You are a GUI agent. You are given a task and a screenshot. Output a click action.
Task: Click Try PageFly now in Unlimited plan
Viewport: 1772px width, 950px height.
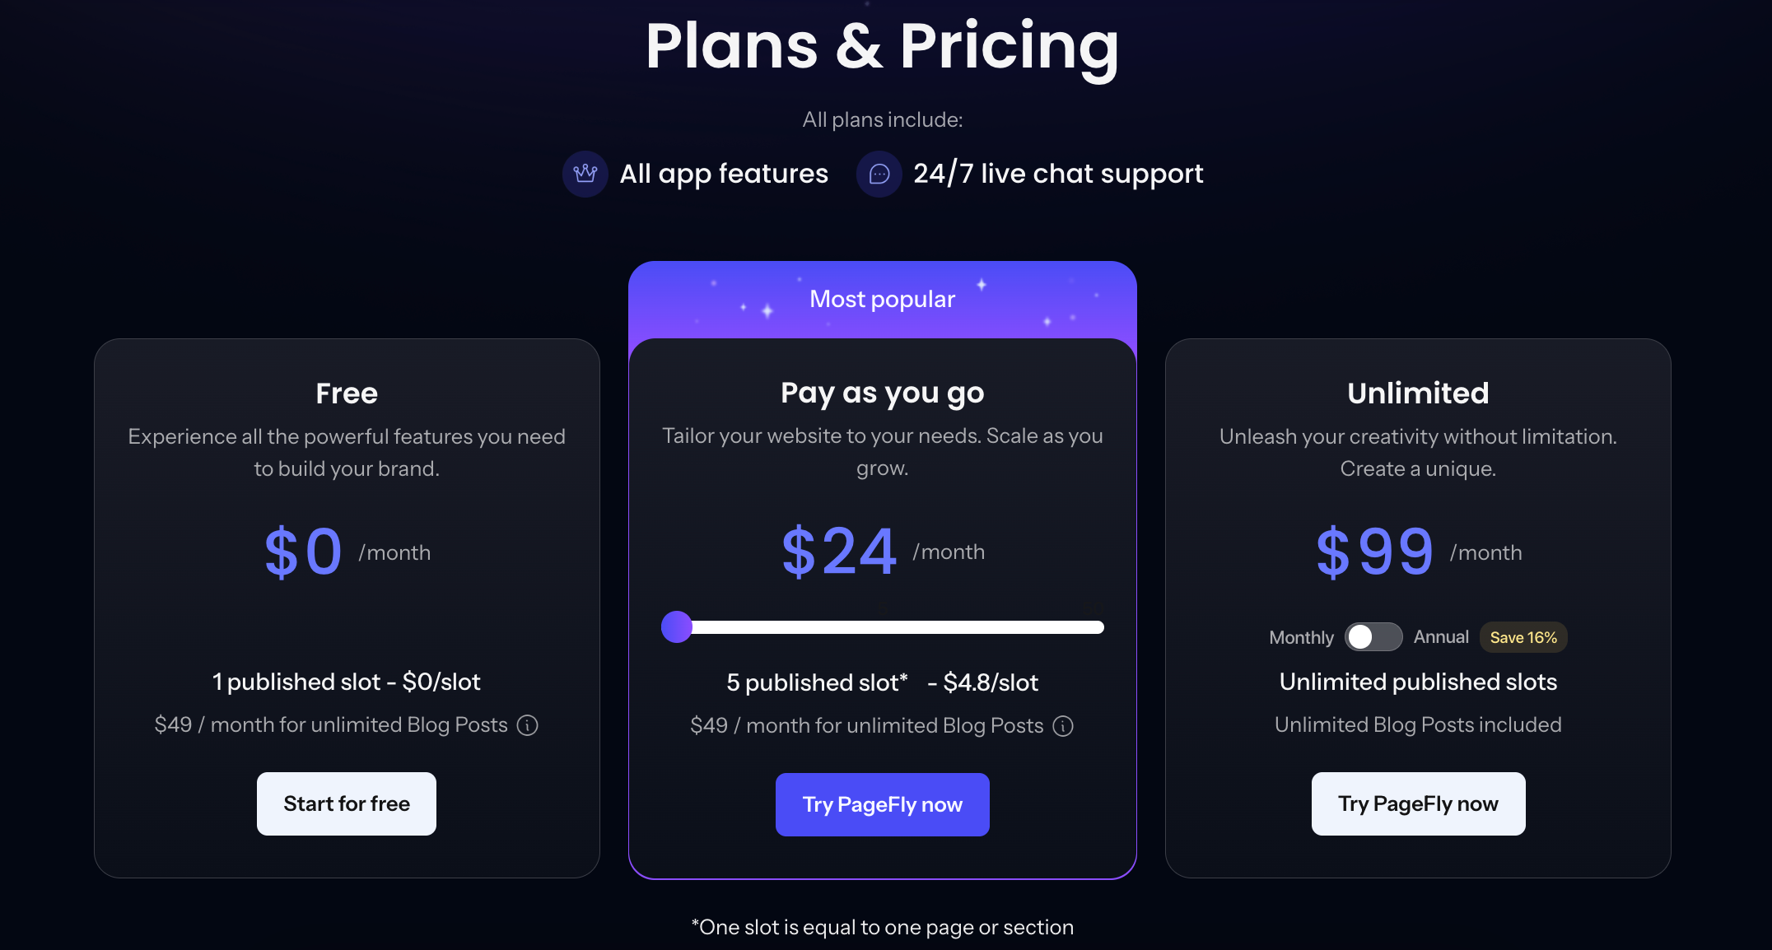pos(1418,803)
